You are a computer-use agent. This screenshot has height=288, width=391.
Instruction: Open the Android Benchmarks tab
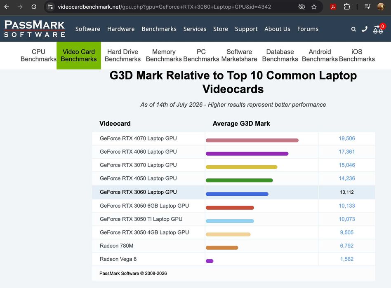(x=320, y=55)
